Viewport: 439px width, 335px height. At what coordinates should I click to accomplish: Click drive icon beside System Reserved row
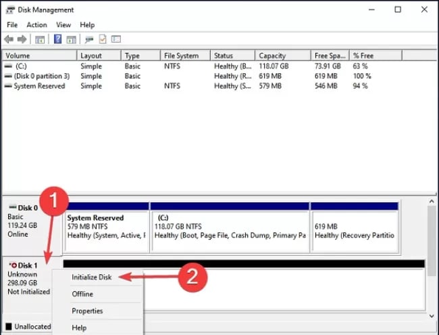click(x=8, y=86)
